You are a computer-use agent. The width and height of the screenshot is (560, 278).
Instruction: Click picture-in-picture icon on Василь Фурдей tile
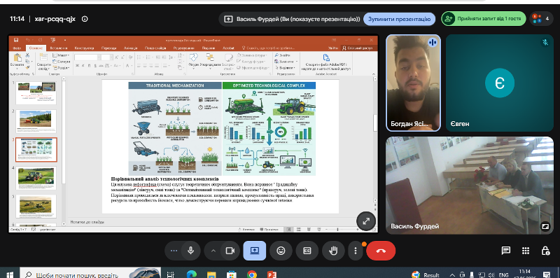(x=545, y=226)
